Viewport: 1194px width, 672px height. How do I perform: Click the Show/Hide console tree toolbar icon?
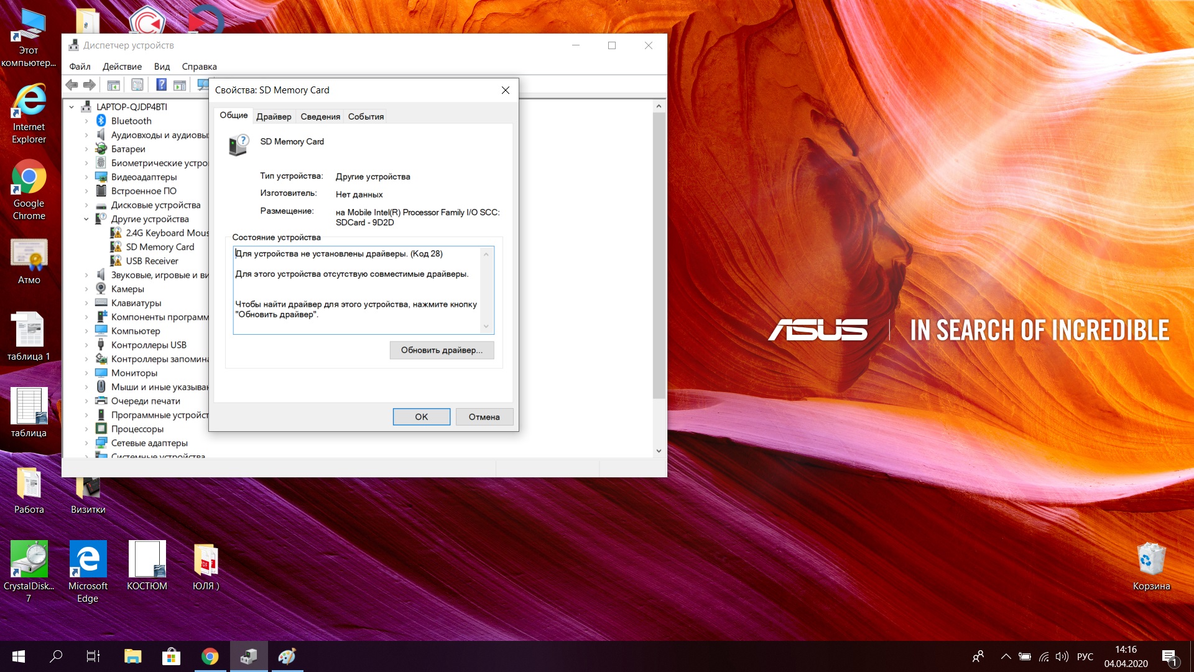[x=113, y=85]
